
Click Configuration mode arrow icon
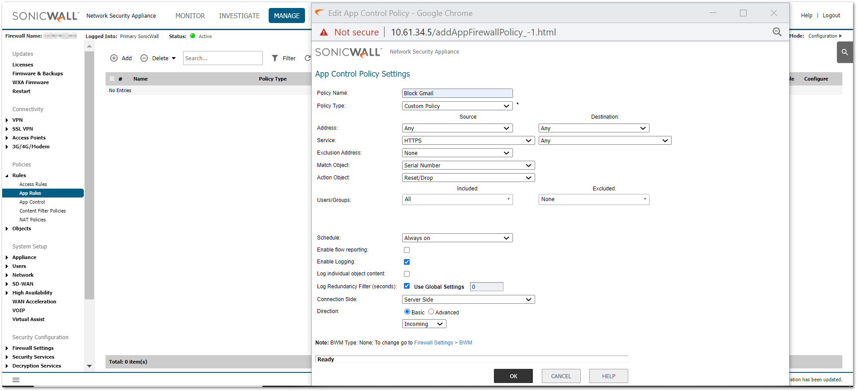click(x=840, y=36)
